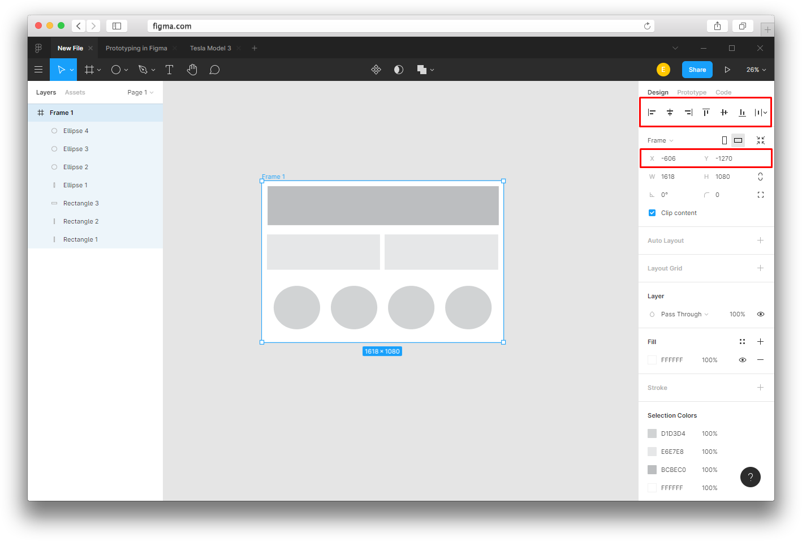The height and width of the screenshot is (541, 802).
Task: Select the Text tool in toolbar
Action: click(169, 70)
